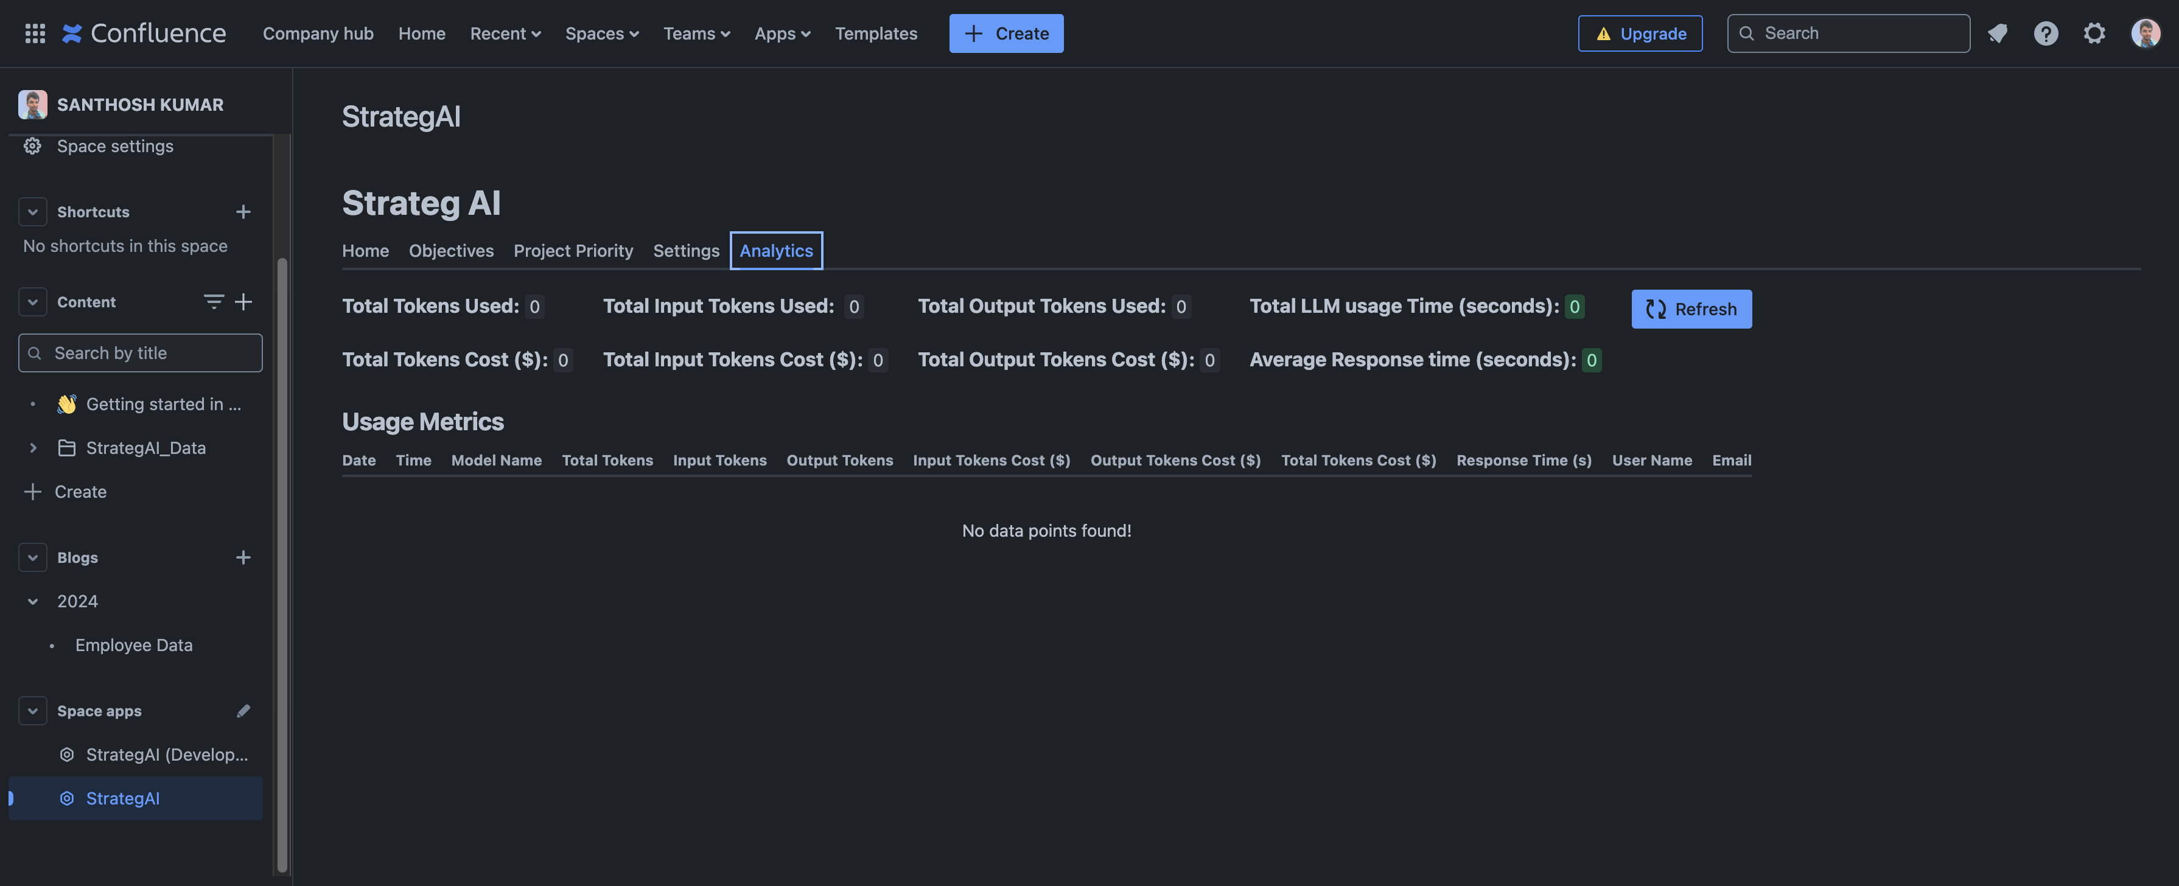Collapse the Content section toggle
This screenshot has width=2179, height=886.
point(33,302)
